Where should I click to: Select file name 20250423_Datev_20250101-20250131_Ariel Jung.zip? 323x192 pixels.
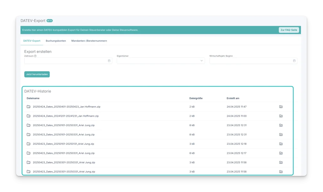coord(63,144)
